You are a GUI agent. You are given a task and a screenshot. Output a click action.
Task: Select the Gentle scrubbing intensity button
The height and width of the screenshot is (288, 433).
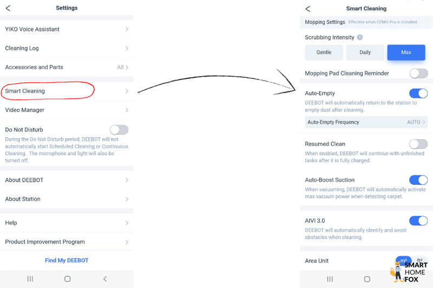point(324,52)
